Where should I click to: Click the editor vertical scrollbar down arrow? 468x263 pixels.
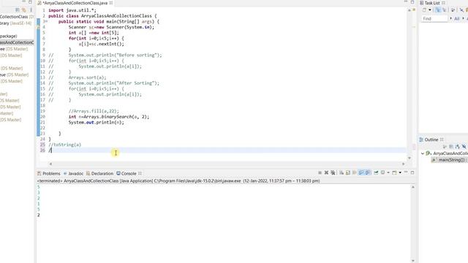pyautogui.click(x=409, y=158)
